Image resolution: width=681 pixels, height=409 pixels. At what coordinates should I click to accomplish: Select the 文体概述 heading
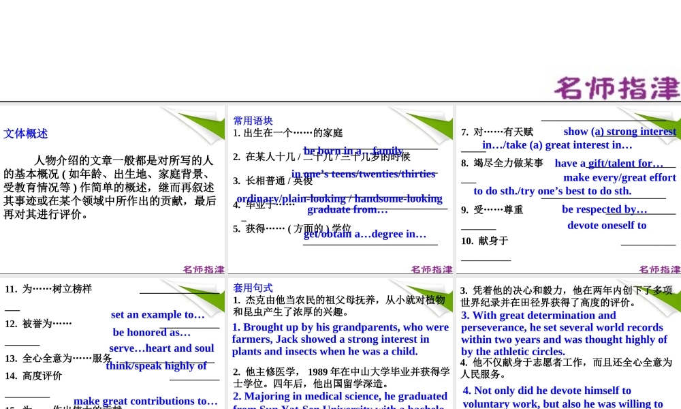25,134
